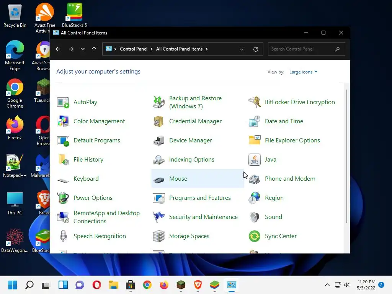The image size is (392, 294).
Task: Click the Default Programs icon
Action: point(63,140)
